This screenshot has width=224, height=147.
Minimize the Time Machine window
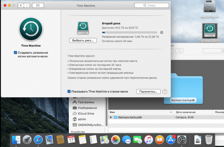pos(9,5)
